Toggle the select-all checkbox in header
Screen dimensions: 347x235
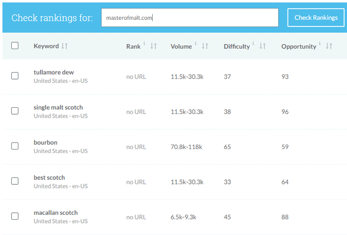point(15,46)
